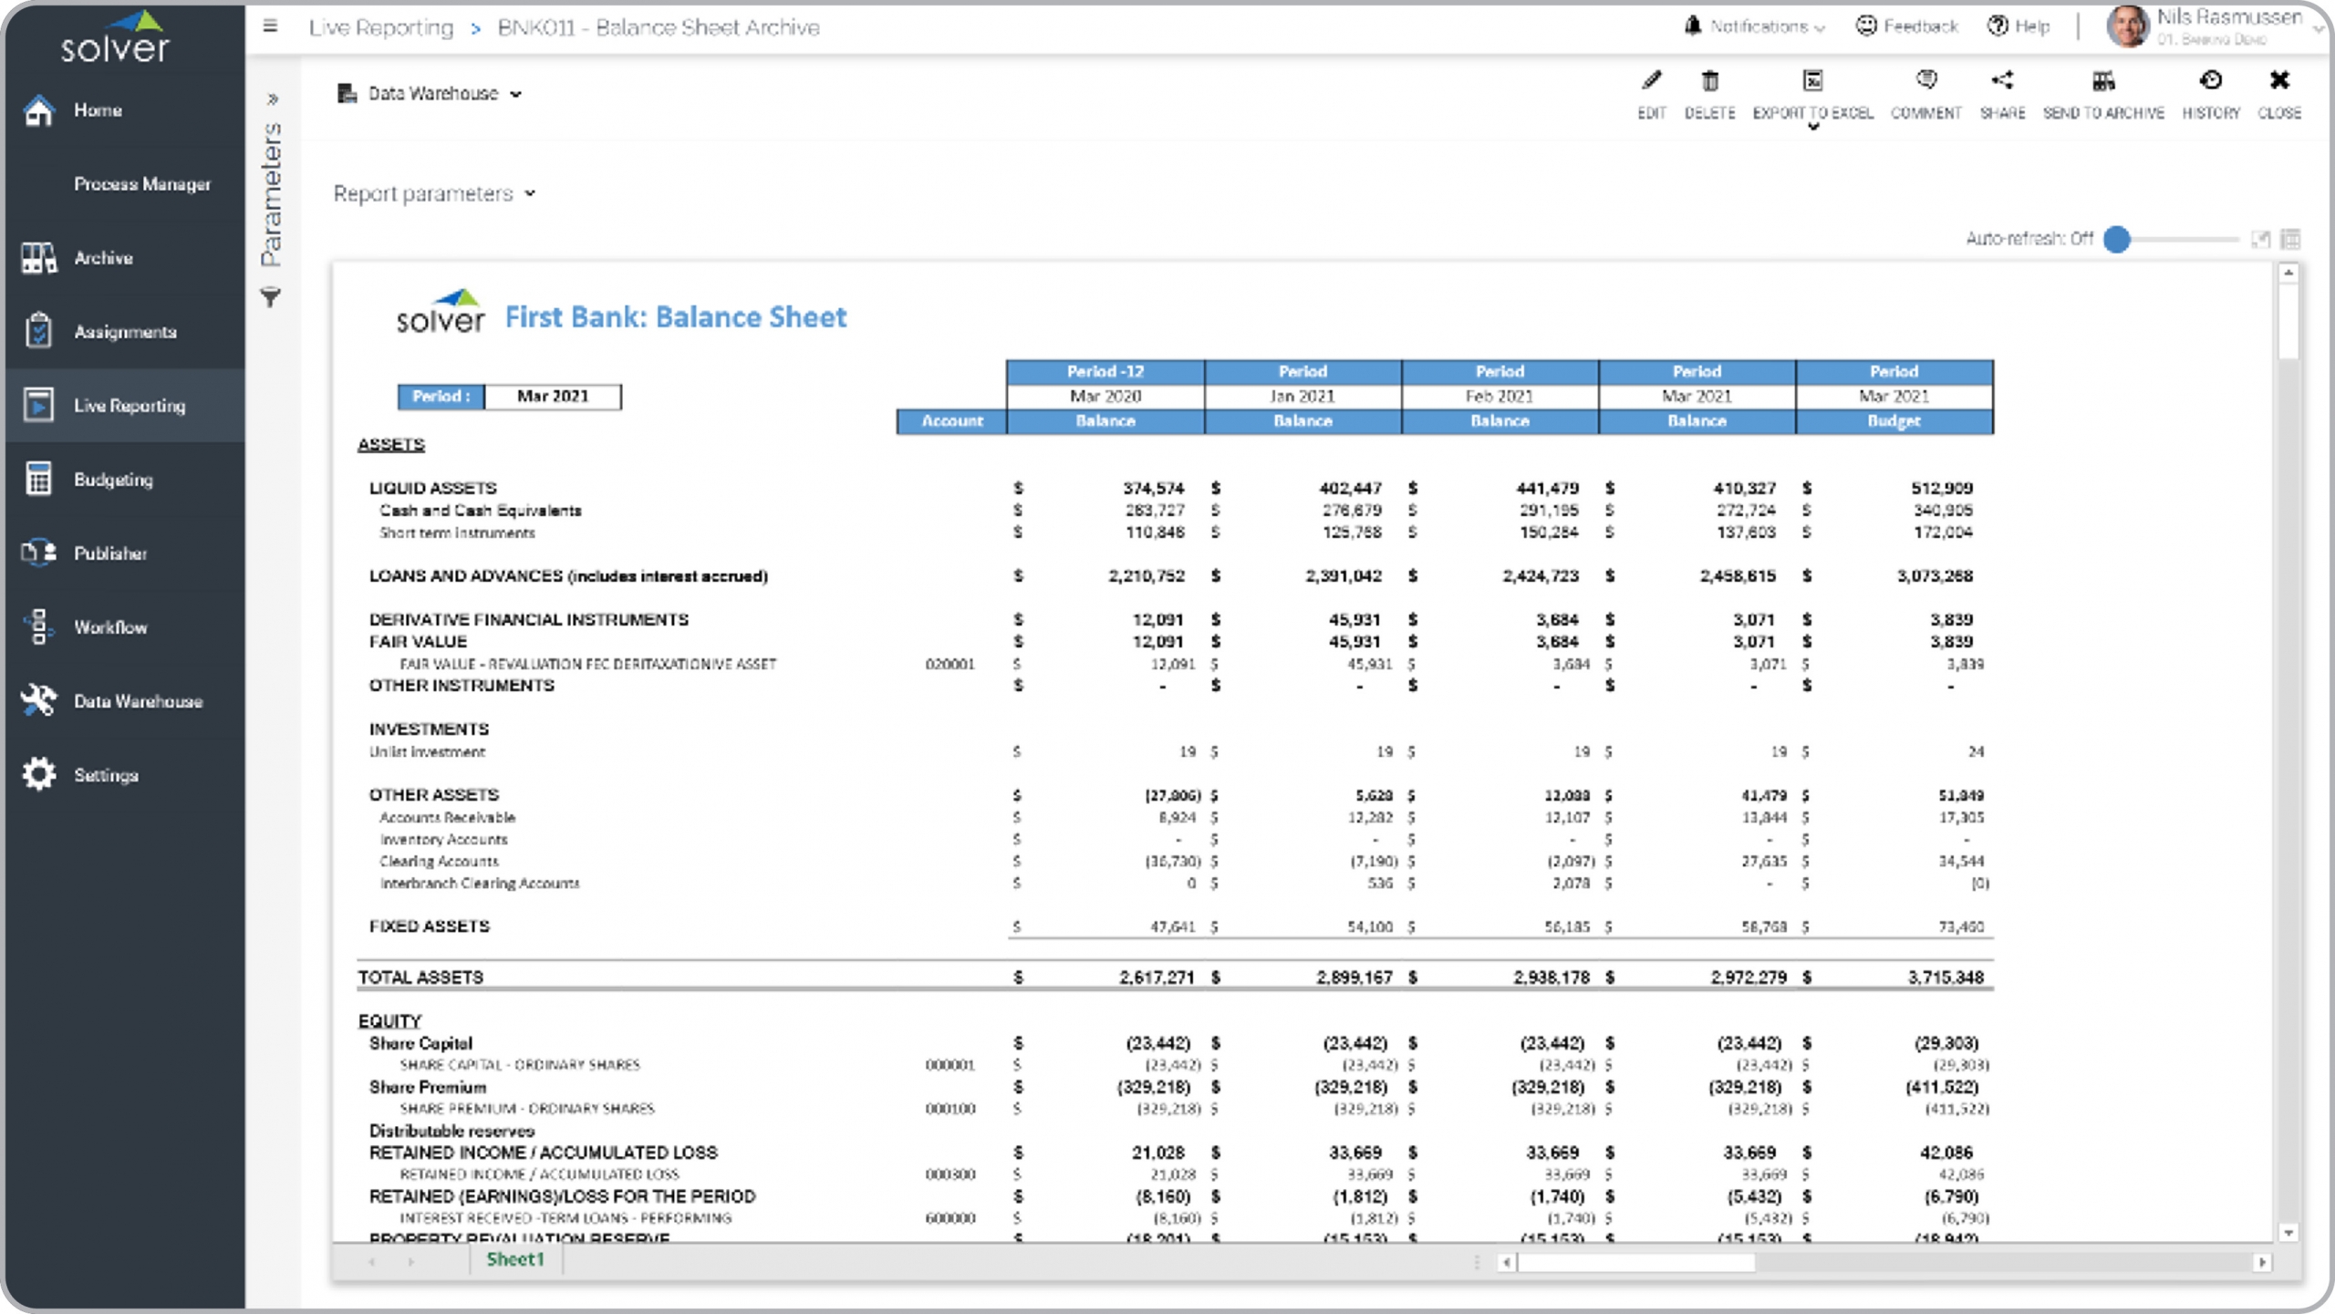Click the horizontal scrollbar right arrow
Screen dimensions: 2335x1314
(x=2262, y=1262)
